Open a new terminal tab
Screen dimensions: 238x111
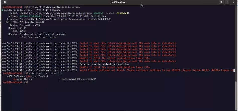(5, 2)
